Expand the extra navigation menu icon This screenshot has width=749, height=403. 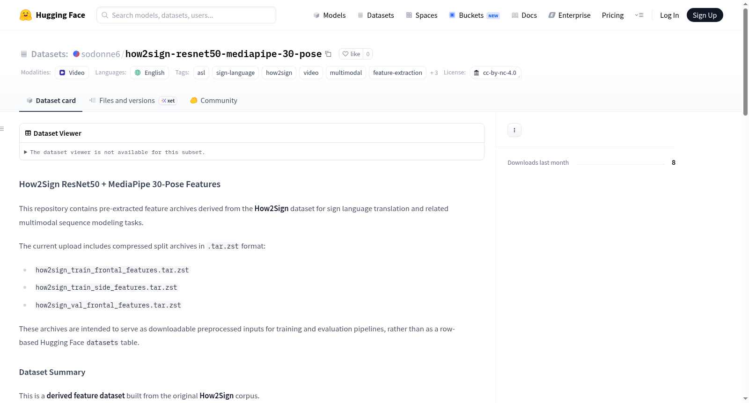pyautogui.click(x=639, y=15)
